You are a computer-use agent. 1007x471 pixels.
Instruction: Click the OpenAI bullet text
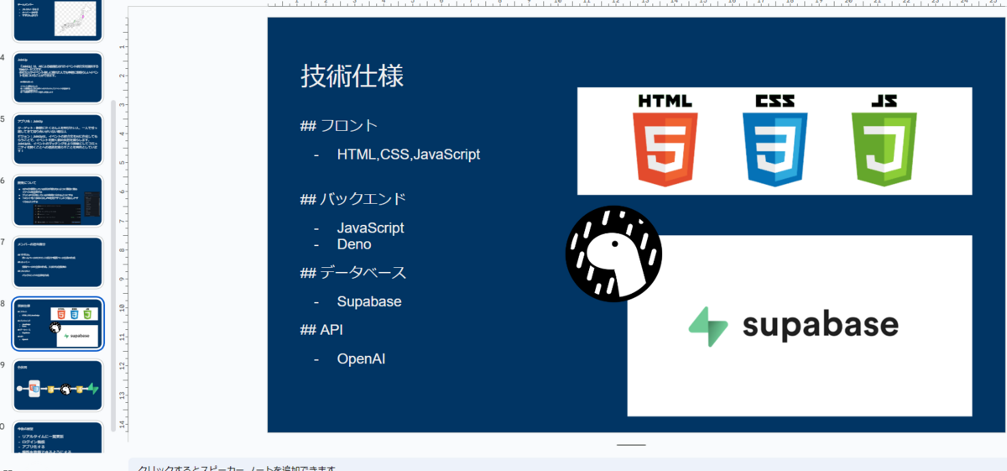tap(361, 358)
